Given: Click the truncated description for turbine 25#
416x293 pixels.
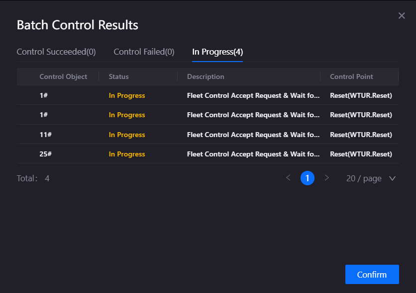Looking at the screenshot, I should [253, 154].
